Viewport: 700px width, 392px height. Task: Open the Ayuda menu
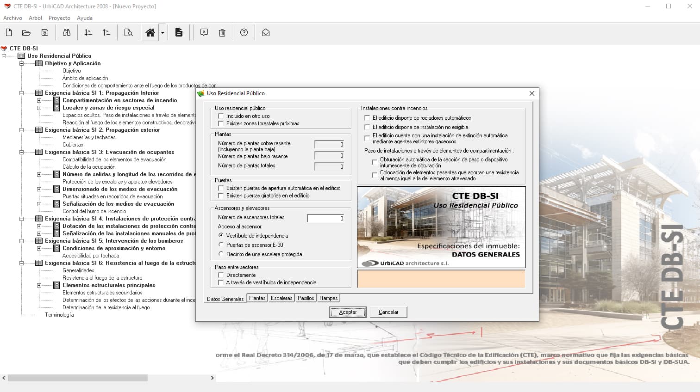tap(85, 18)
